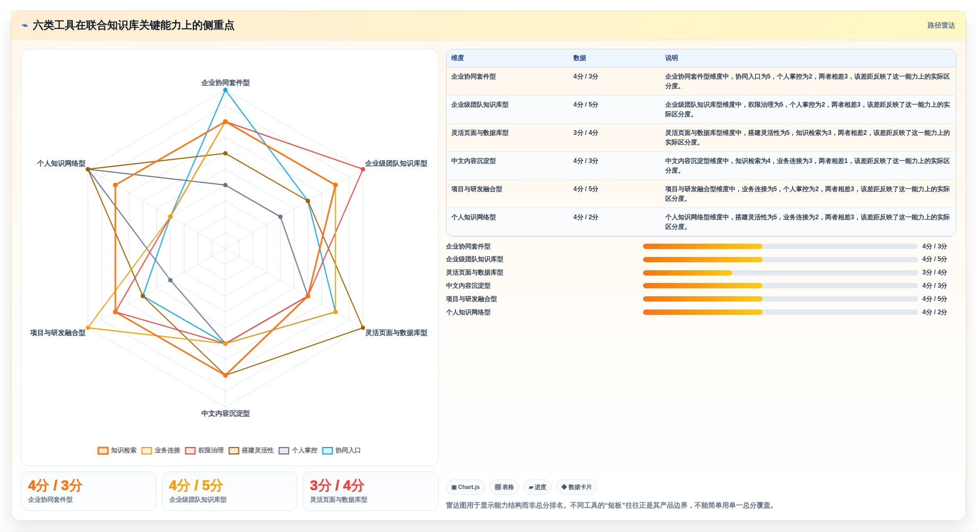Click the brown data point near 灵活页面与数据库型 label

coord(363,328)
